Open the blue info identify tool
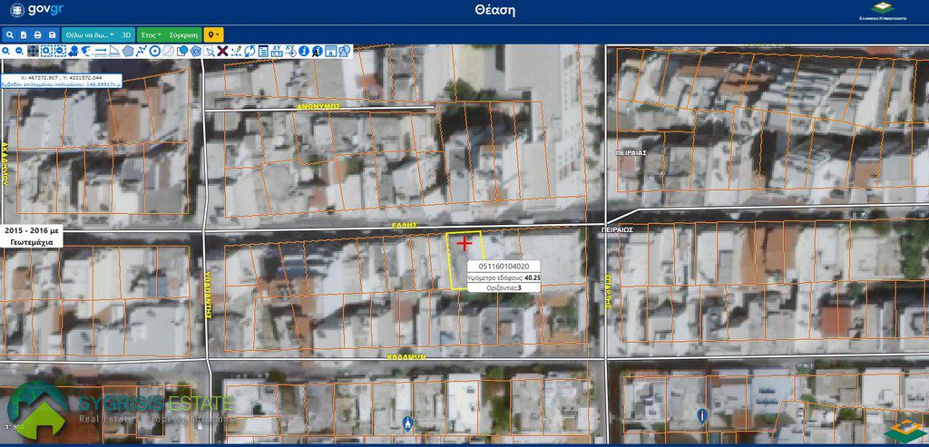This screenshot has height=447, width=929. click(303, 52)
